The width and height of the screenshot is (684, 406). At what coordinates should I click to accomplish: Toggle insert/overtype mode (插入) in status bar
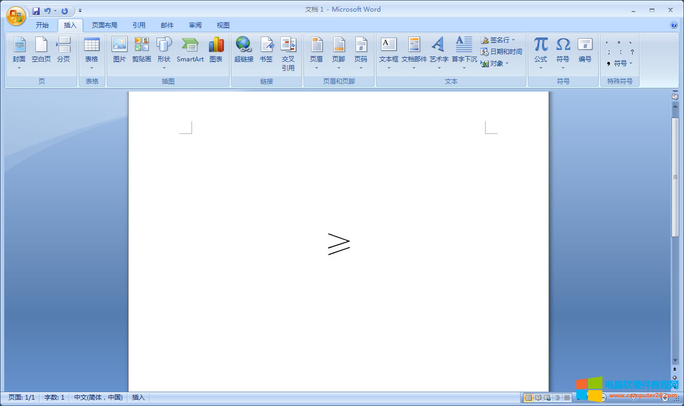138,398
